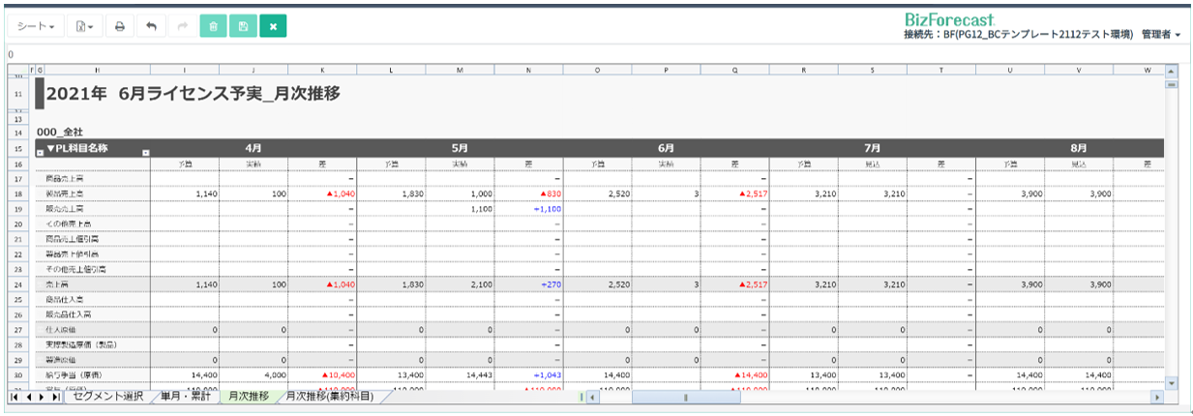The height and width of the screenshot is (416, 1193).
Task: Go to first sheet using tab navigation arrow
Action: click(14, 397)
